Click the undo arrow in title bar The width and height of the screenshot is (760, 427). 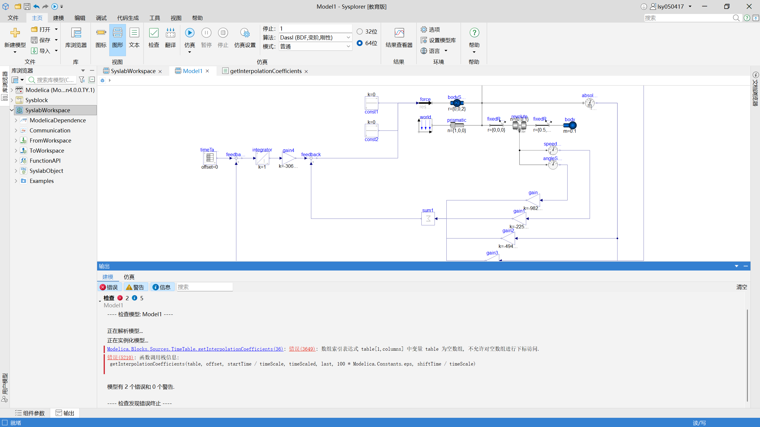point(36,6)
